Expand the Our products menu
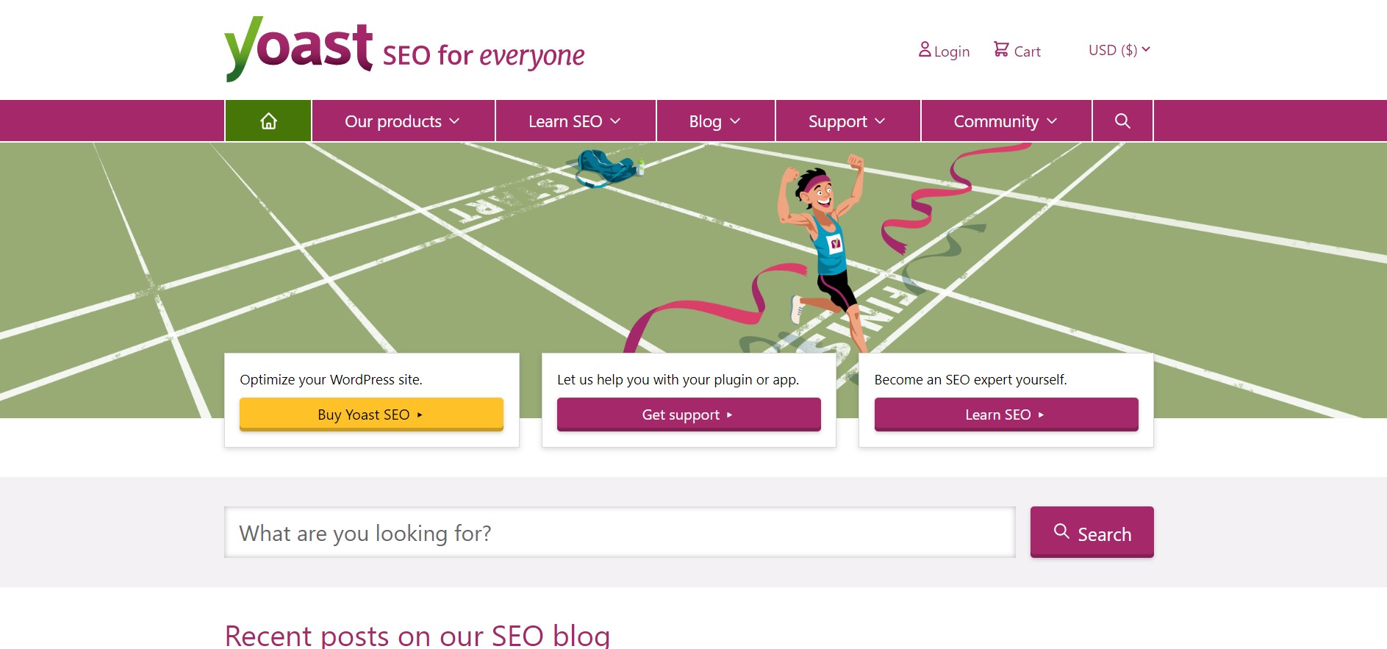The width and height of the screenshot is (1387, 649). click(x=402, y=121)
